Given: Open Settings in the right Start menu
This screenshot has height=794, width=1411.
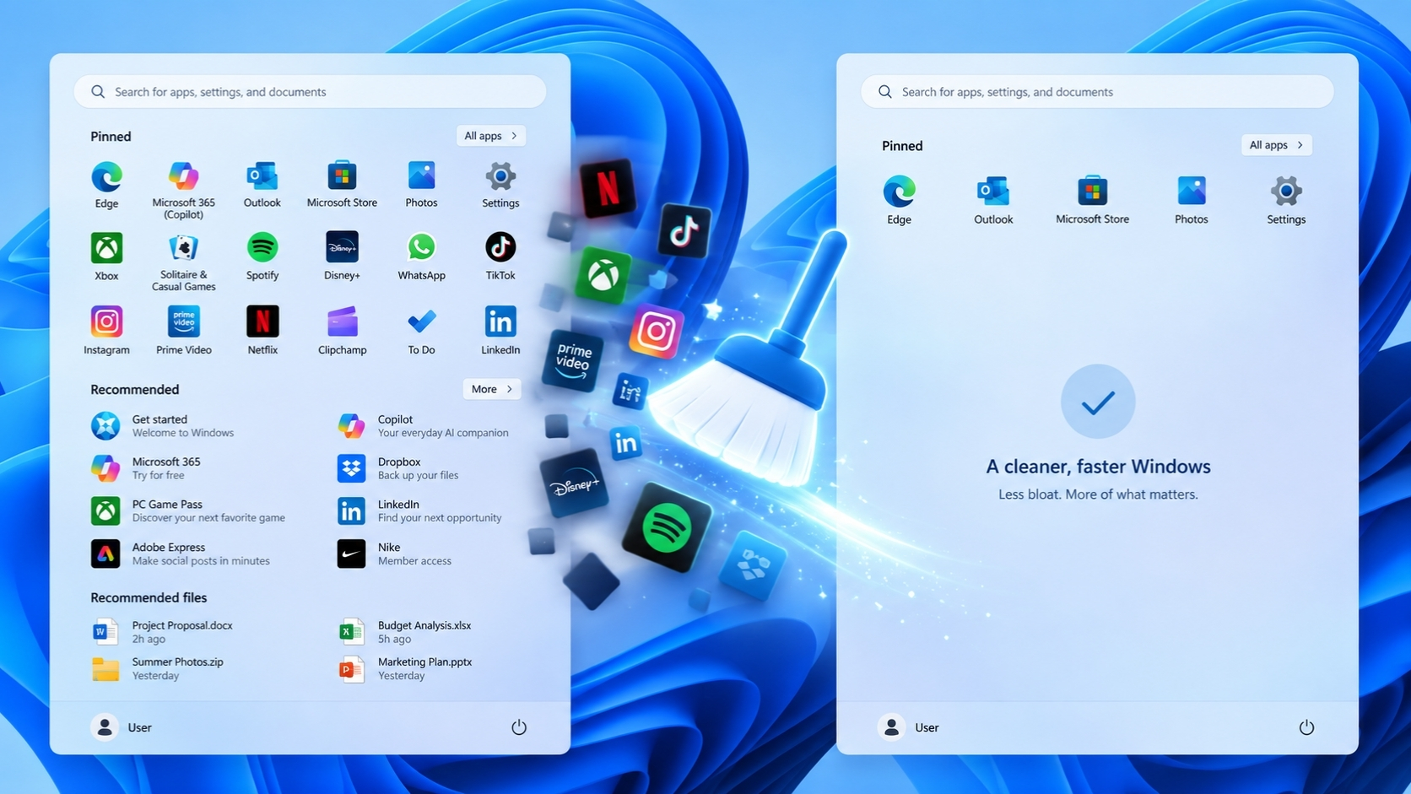Looking at the screenshot, I should (x=1286, y=200).
